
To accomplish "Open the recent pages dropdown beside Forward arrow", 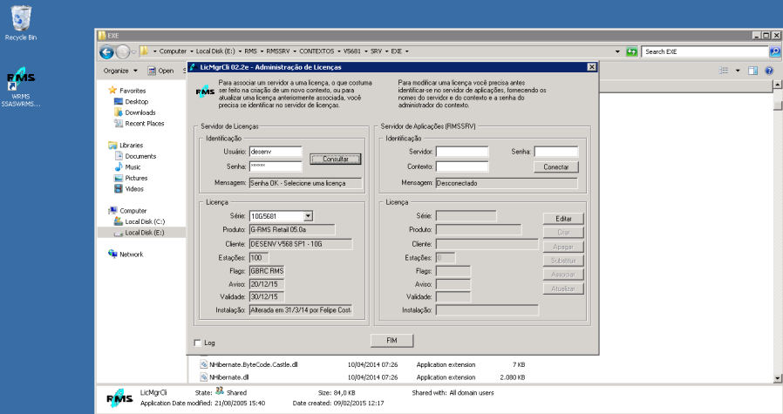I will 133,52.
